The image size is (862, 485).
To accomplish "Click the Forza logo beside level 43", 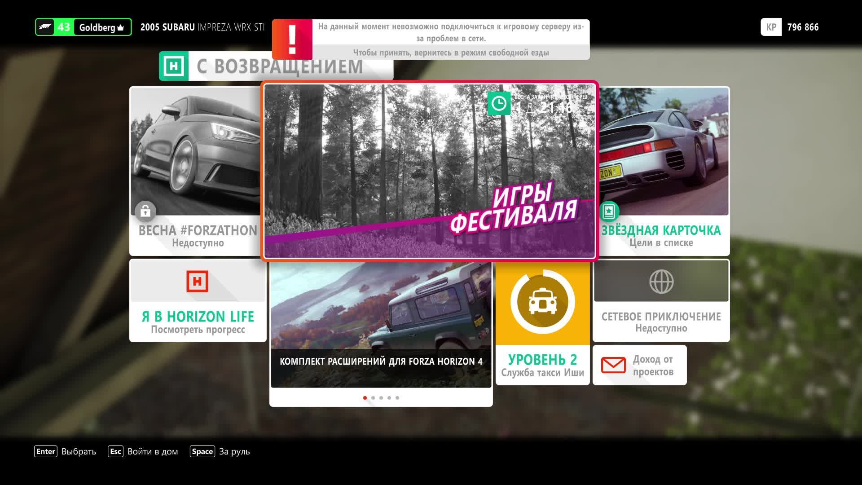I will pos(45,27).
